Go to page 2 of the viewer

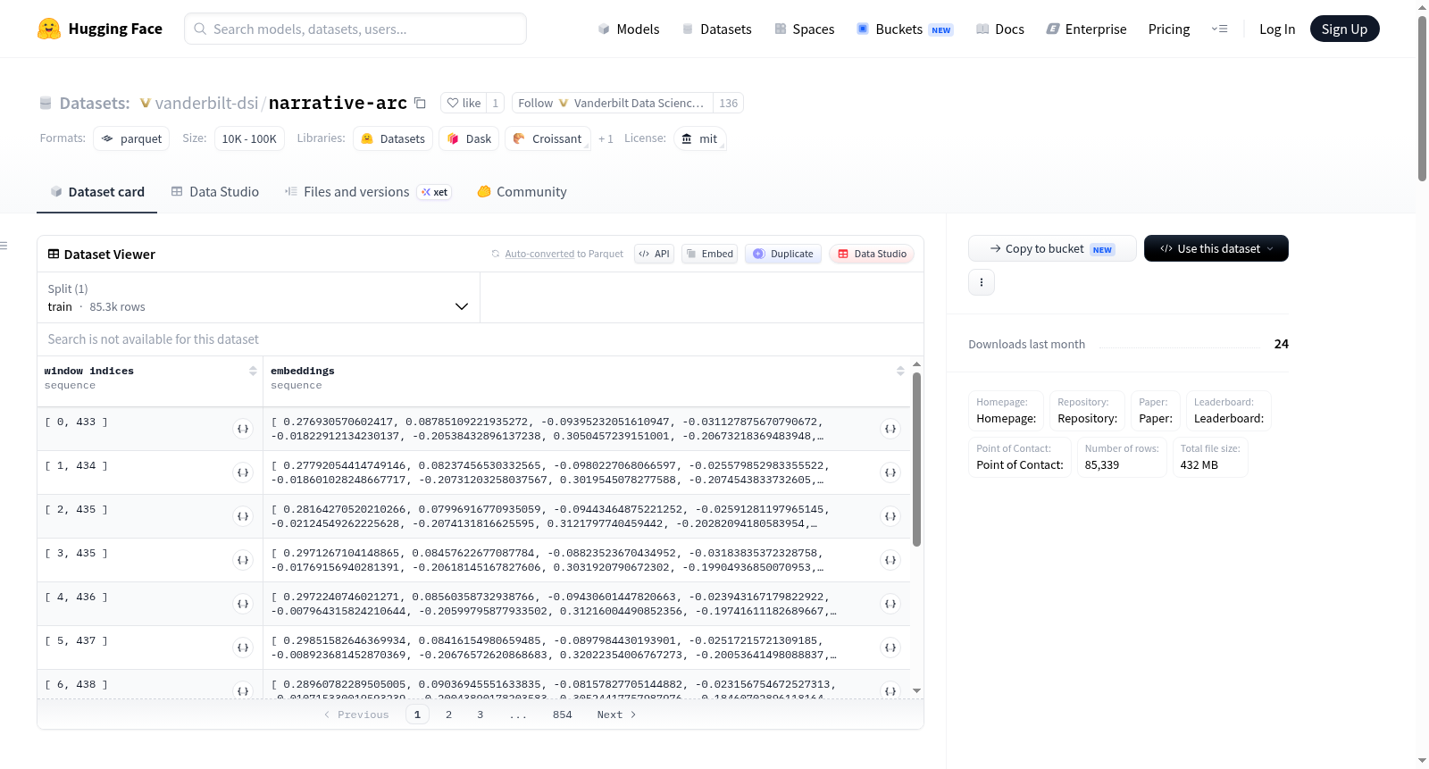[x=448, y=715]
